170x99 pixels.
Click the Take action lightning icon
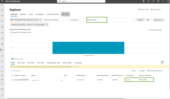(x=11, y=71)
